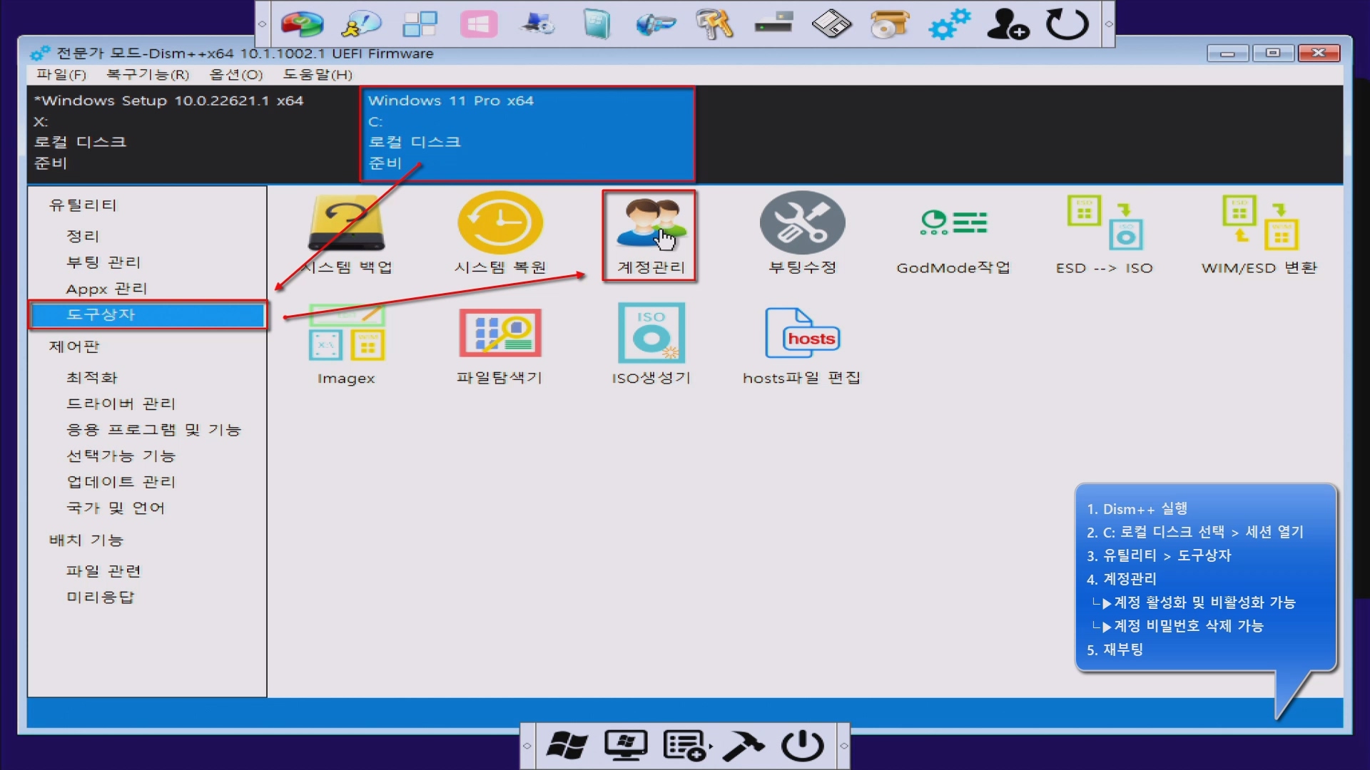
Task: Click the black drive icon in top dock
Action: (x=773, y=23)
